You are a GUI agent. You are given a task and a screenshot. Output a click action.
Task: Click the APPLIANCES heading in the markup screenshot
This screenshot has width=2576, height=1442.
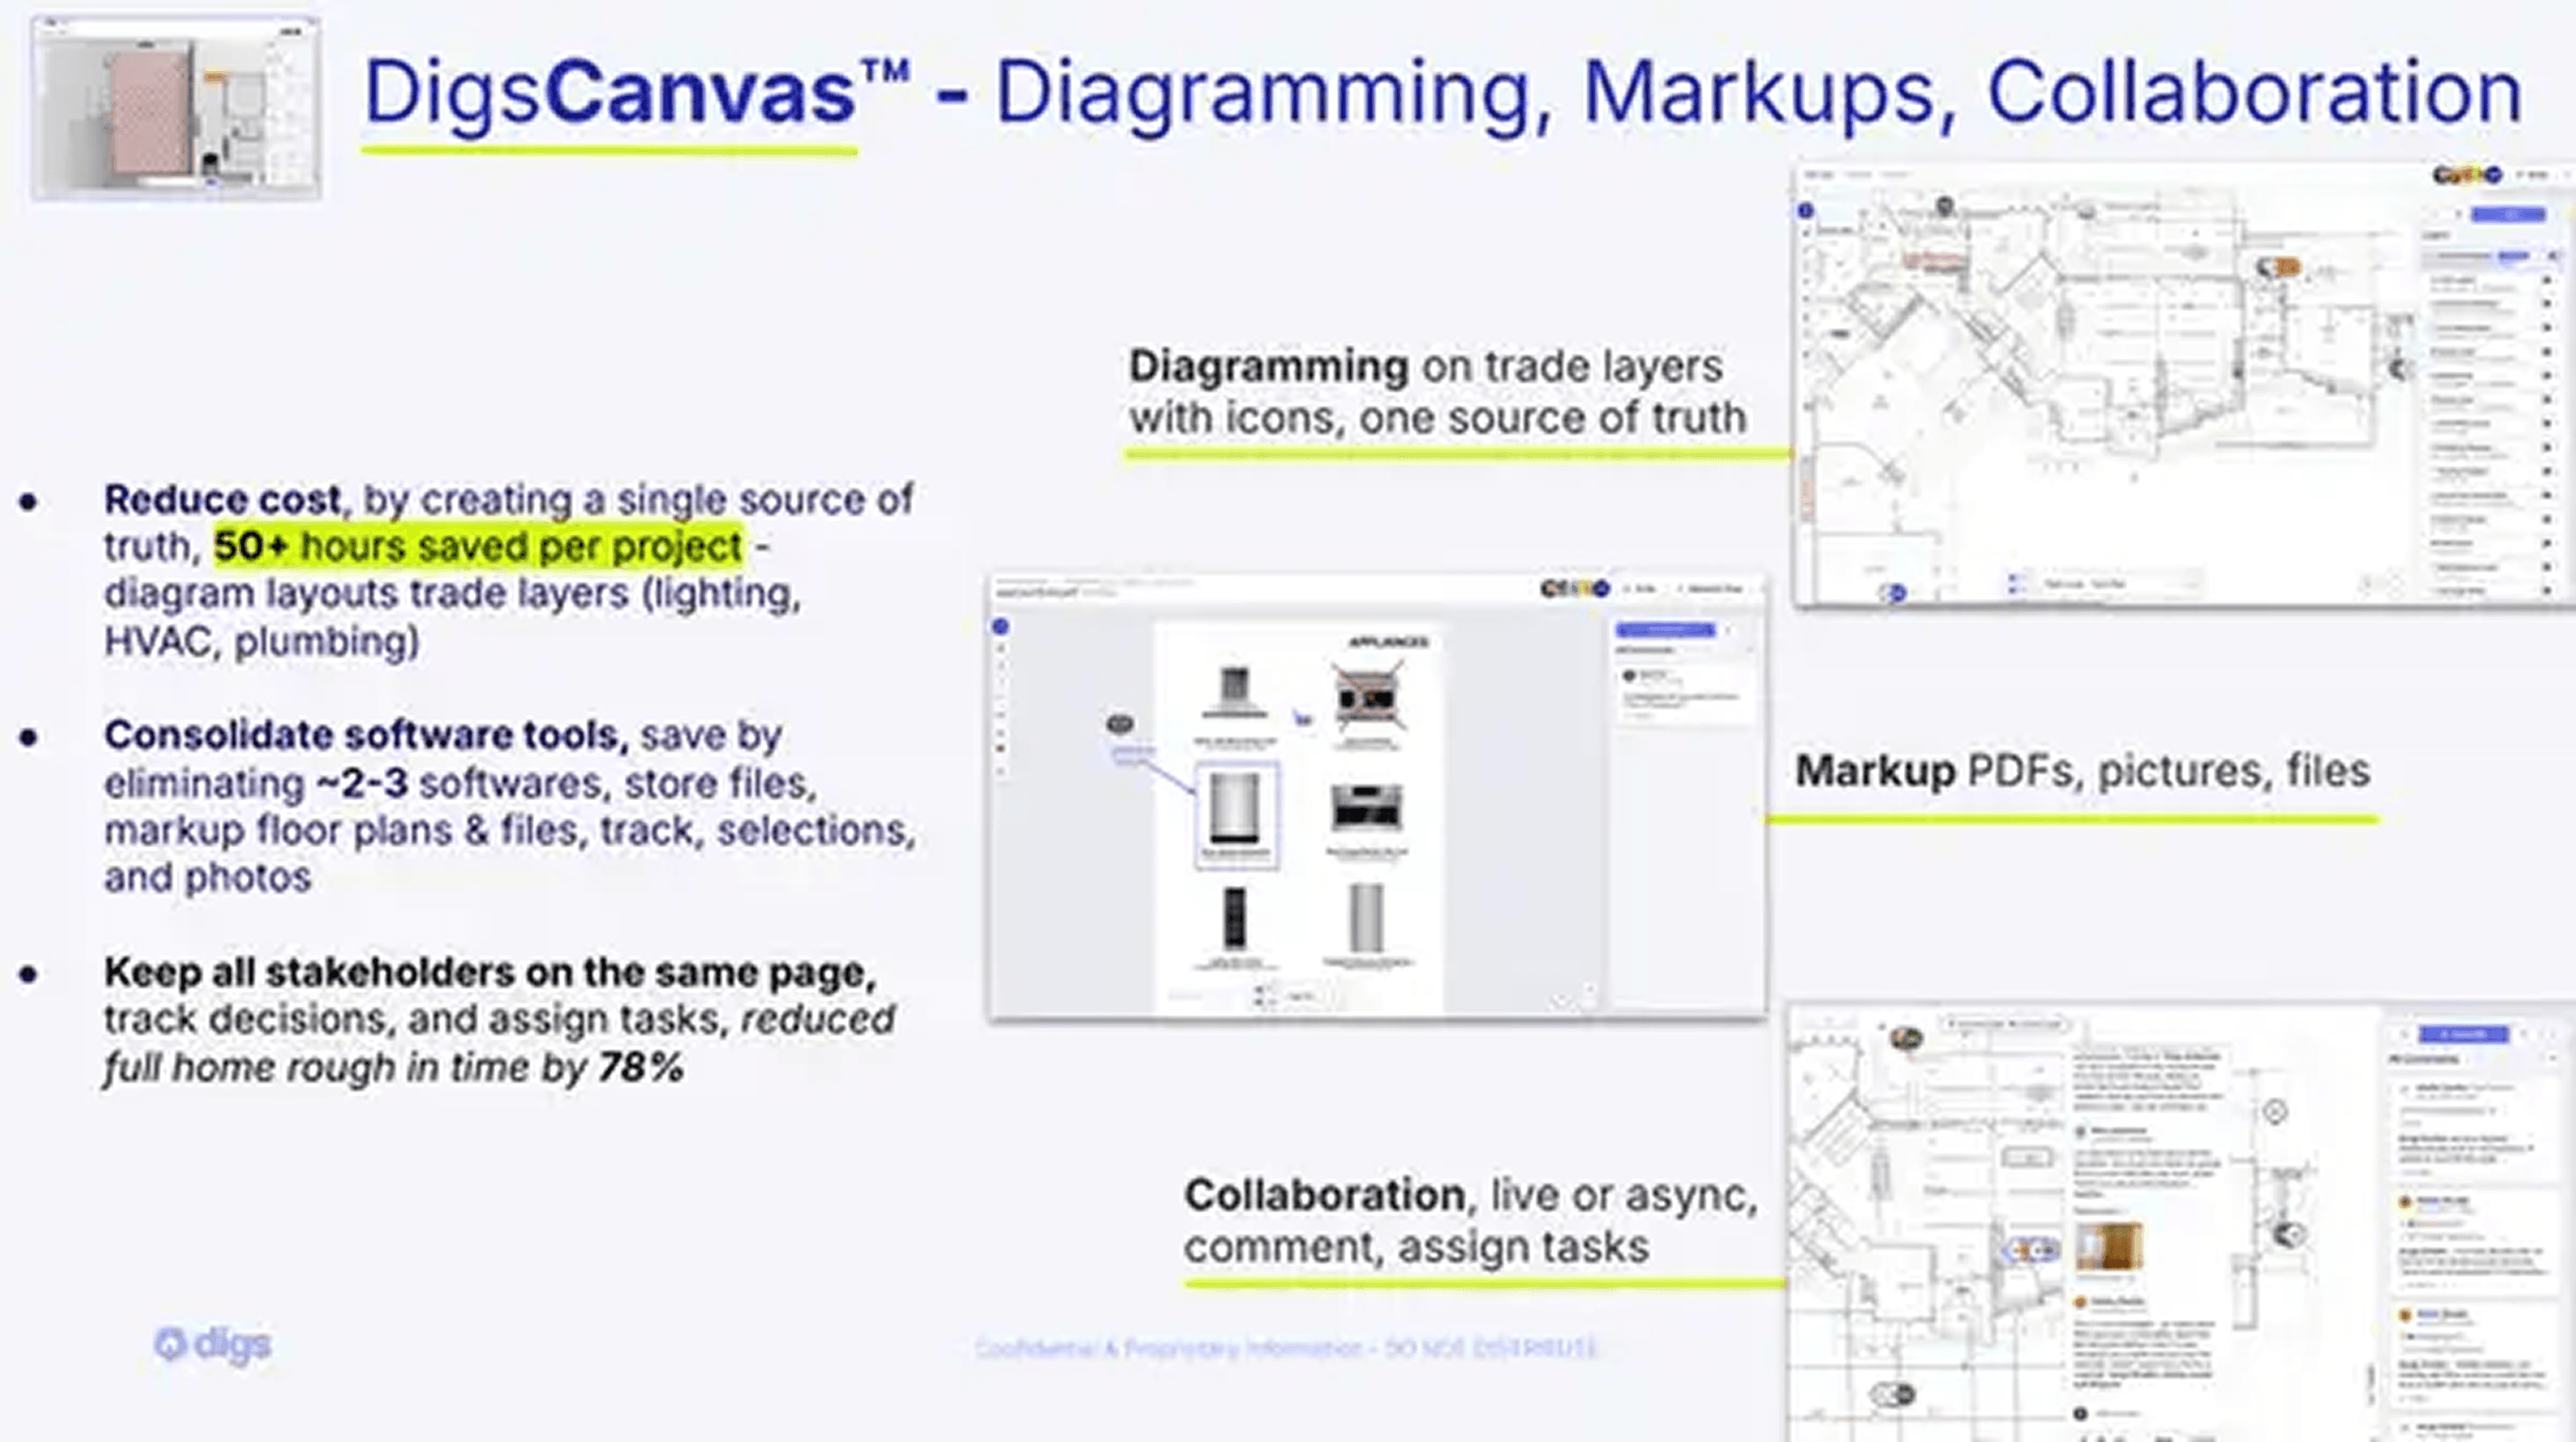[x=1389, y=642]
